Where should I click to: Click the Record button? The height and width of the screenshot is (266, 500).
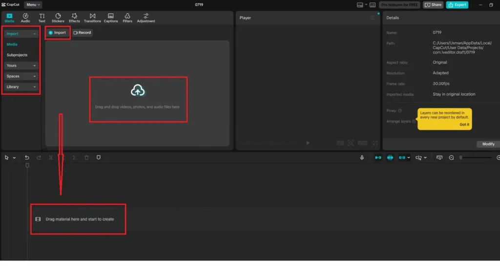click(82, 33)
